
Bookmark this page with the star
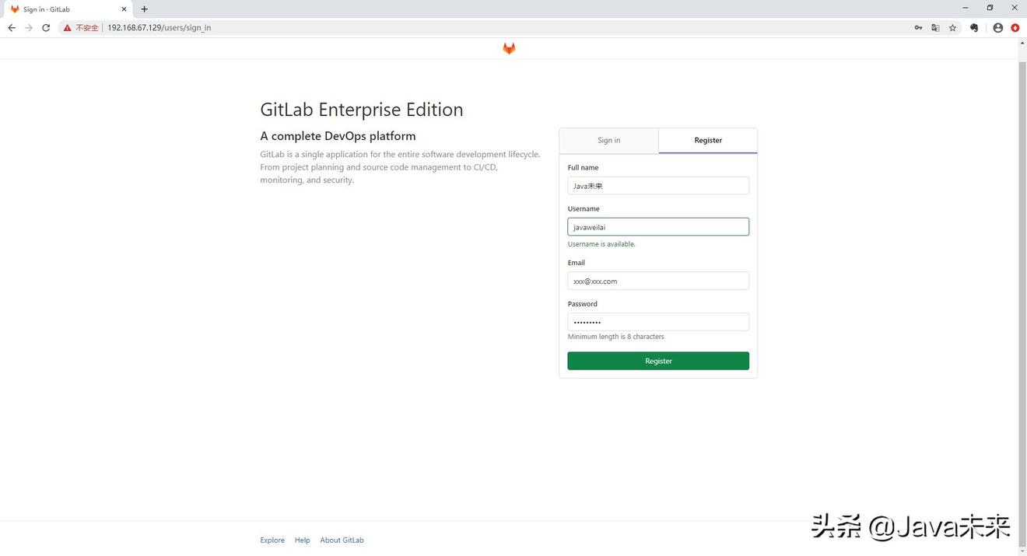(952, 28)
